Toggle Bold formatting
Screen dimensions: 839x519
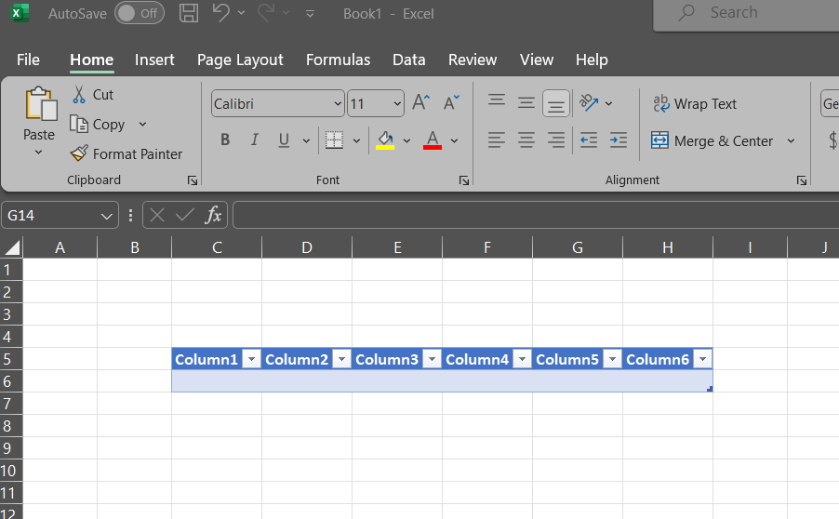point(225,140)
